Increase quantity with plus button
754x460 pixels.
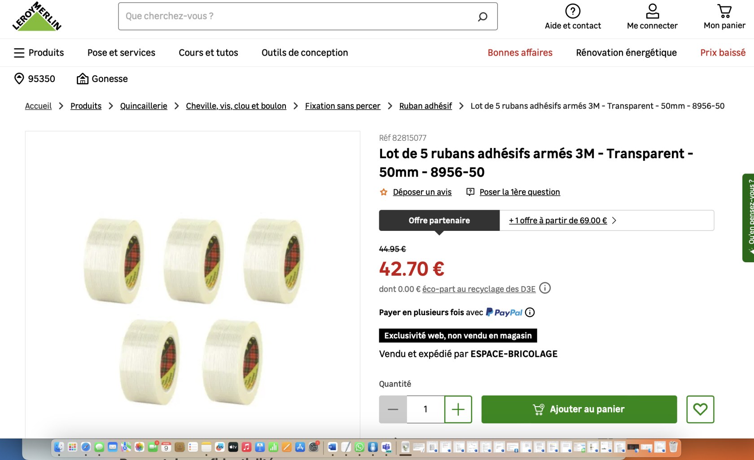pyautogui.click(x=458, y=409)
